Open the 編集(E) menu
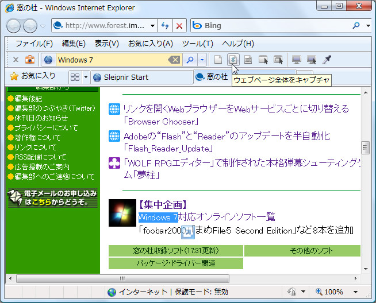Screen dimensions: 376x303 click(x=74, y=44)
